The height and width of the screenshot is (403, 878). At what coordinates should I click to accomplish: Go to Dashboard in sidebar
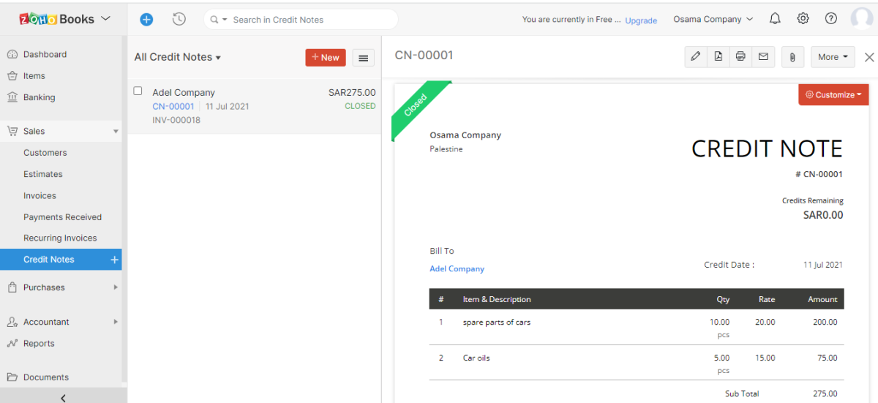45,54
